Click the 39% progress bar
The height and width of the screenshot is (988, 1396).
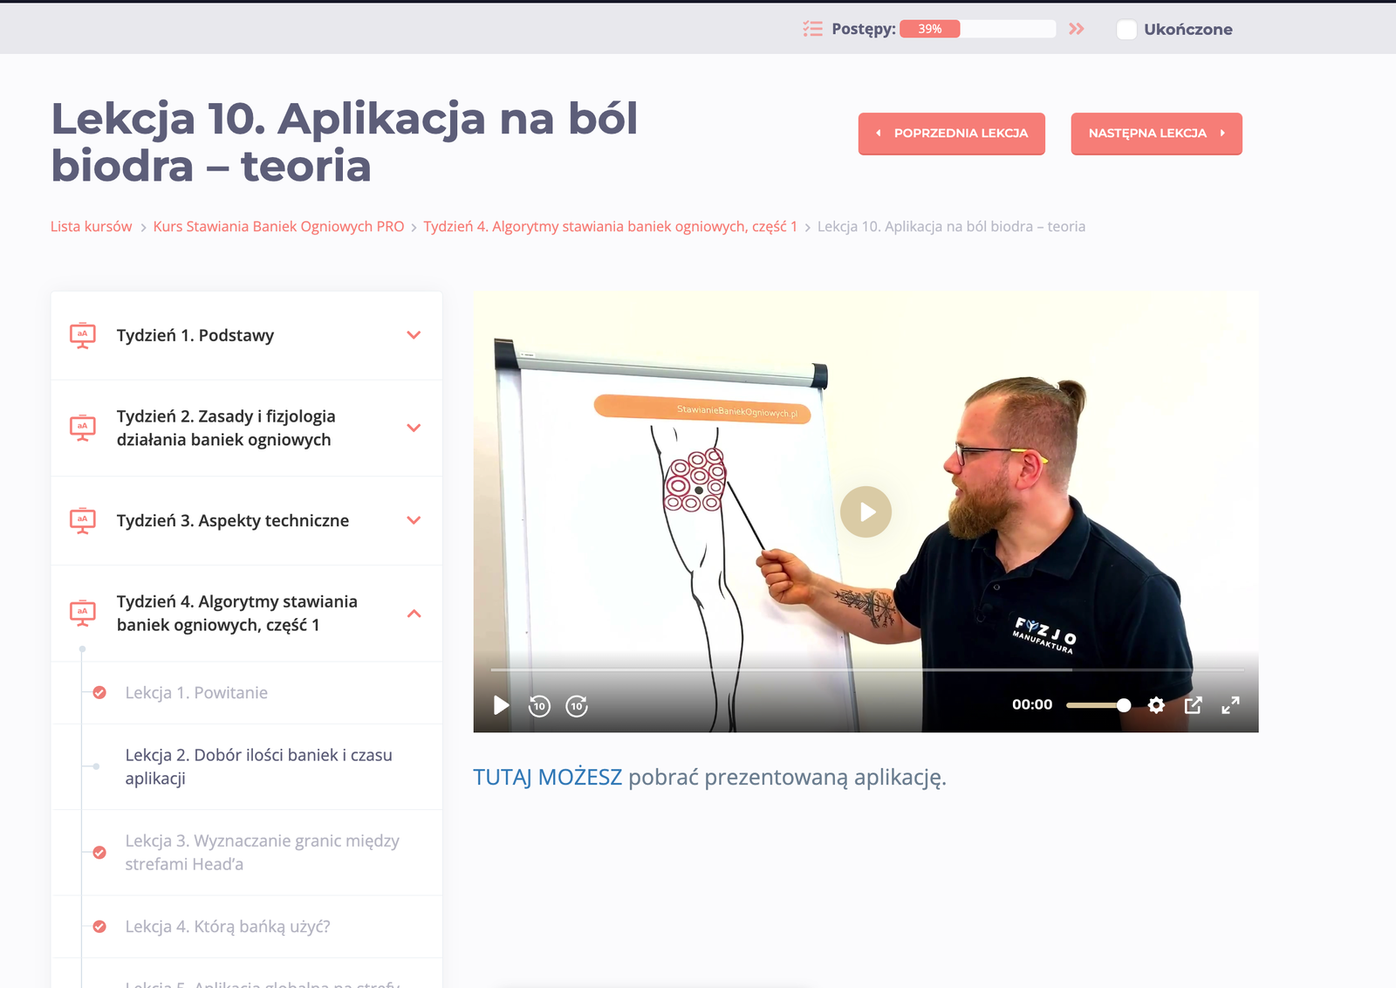point(977,29)
